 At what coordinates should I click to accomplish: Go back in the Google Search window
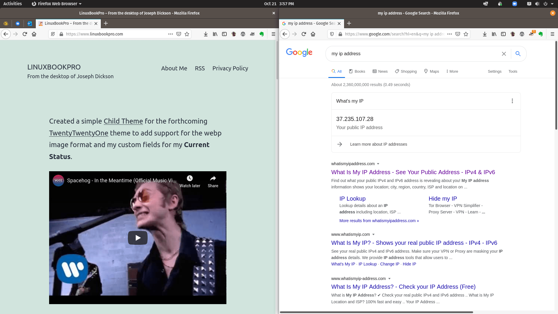[285, 34]
